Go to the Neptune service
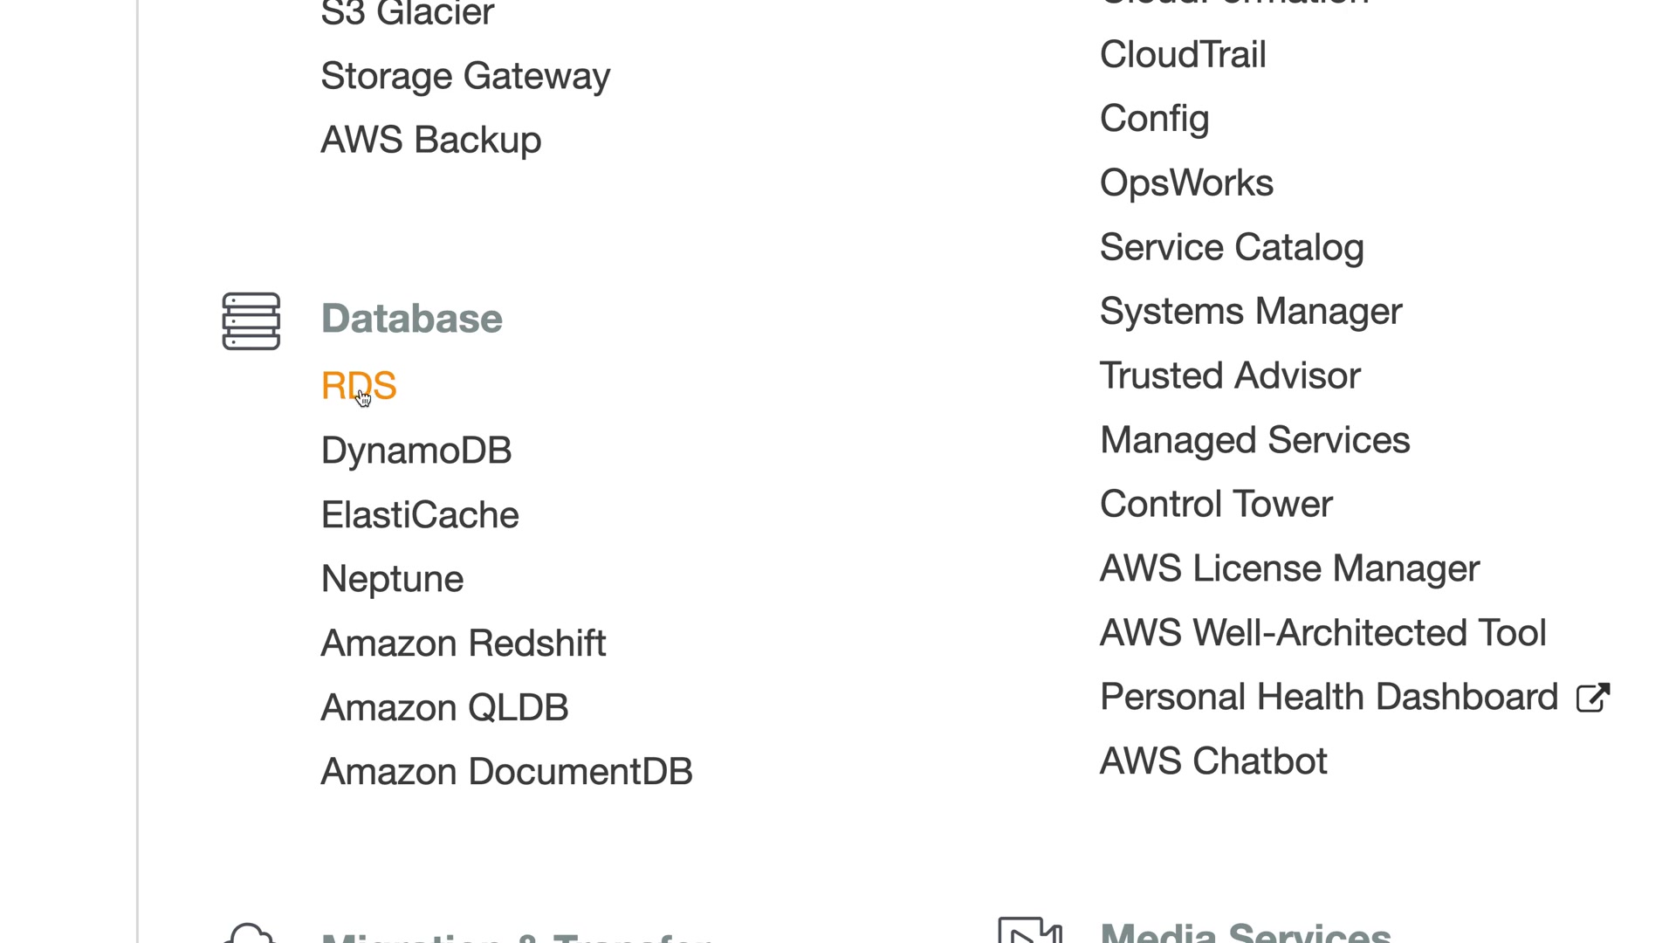This screenshot has width=1676, height=943. point(392,579)
